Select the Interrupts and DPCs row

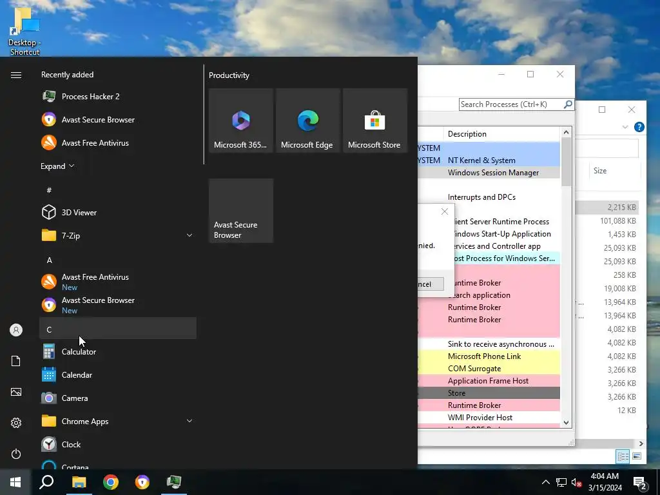(x=489, y=197)
